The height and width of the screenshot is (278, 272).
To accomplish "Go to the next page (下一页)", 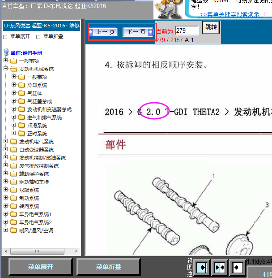I will [138, 32].
